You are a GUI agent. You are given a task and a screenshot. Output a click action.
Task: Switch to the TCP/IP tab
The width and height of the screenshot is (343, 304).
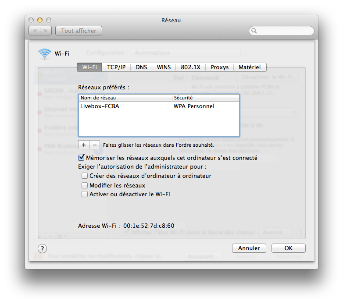click(116, 67)
